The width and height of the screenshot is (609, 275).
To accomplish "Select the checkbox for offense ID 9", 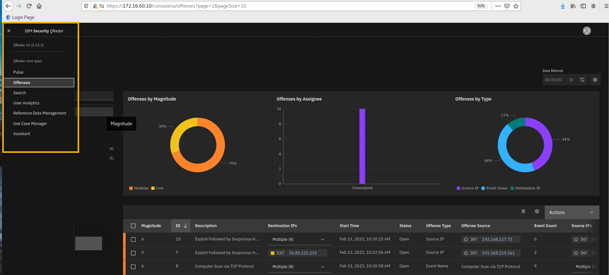I will coord(133,253).
